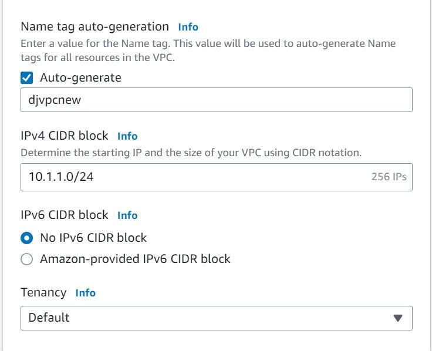Open Info help for IPv6 CIDR block

(127, 215)
